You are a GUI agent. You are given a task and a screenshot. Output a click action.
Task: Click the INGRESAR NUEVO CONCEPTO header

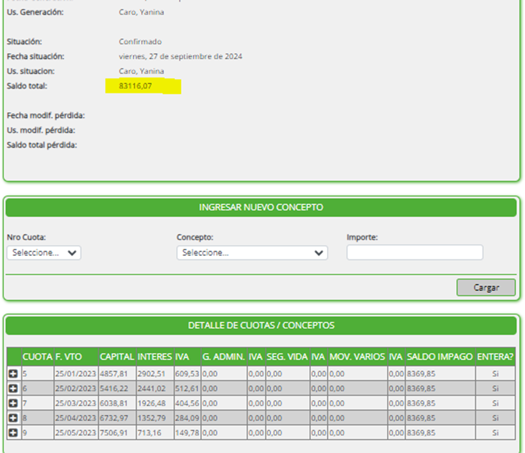click(x=261, y=208)
